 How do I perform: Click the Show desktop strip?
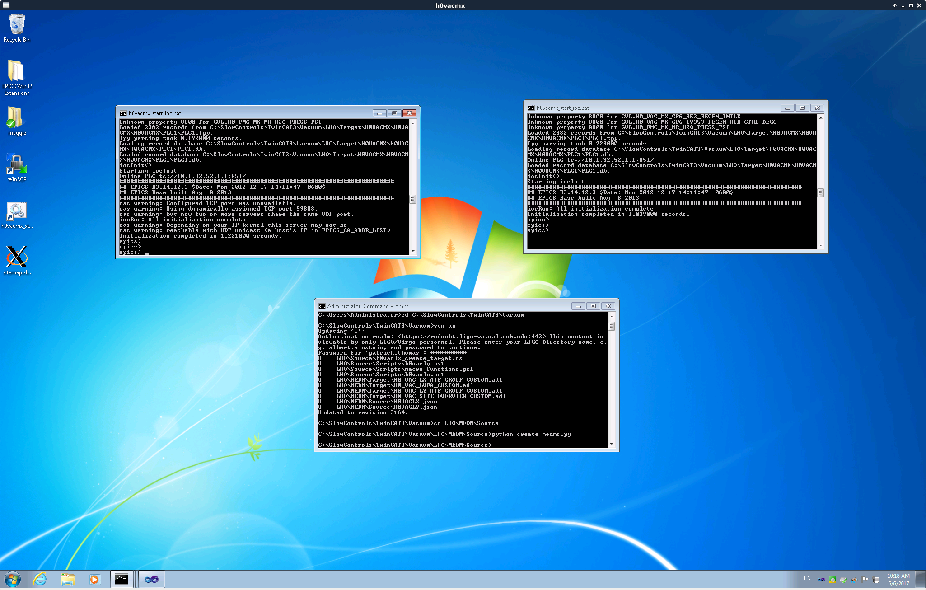coord(920,580)
